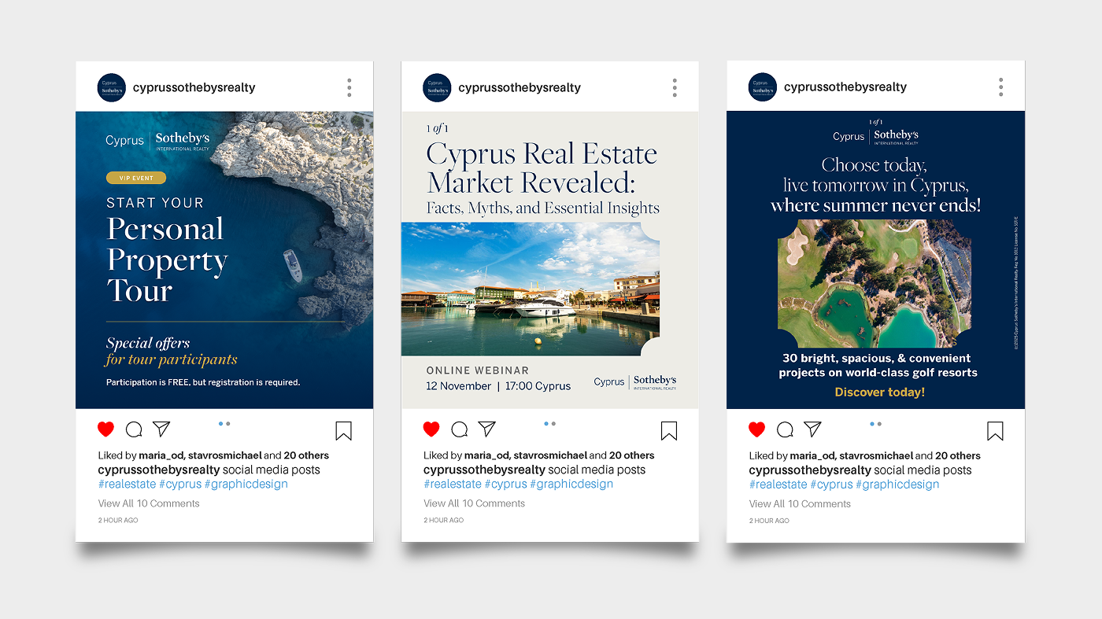The height and width of the screenshot is (619, 1102).
Task: Open stavrosmichael liker under the Property Tour post
Action: (224, 455)
